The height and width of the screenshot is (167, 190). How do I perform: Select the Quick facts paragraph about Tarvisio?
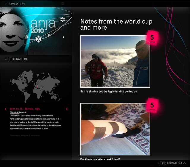point(35,122)
